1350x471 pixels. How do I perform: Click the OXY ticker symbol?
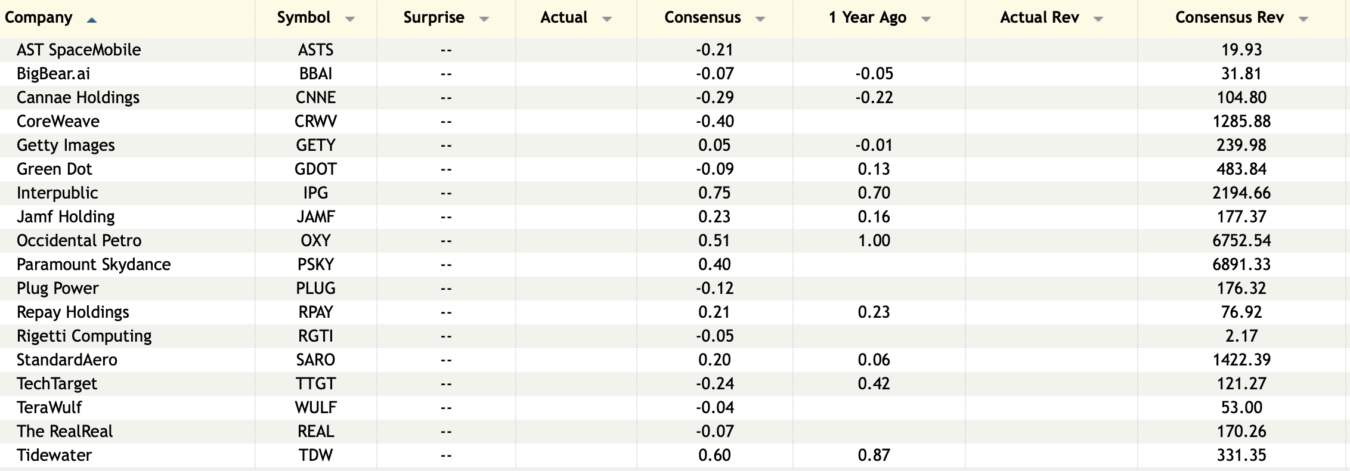[315, 241]
